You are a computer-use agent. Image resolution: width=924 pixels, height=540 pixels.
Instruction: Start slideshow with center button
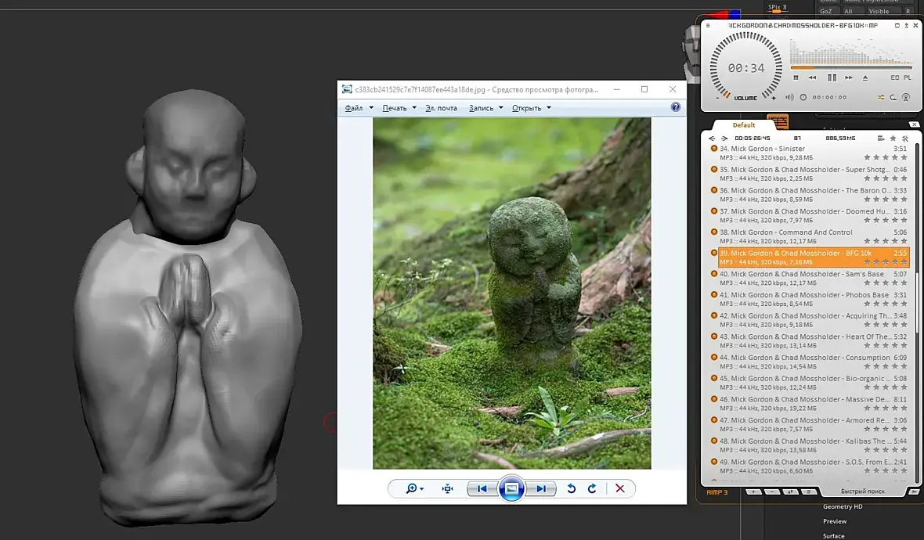point(511,489)
